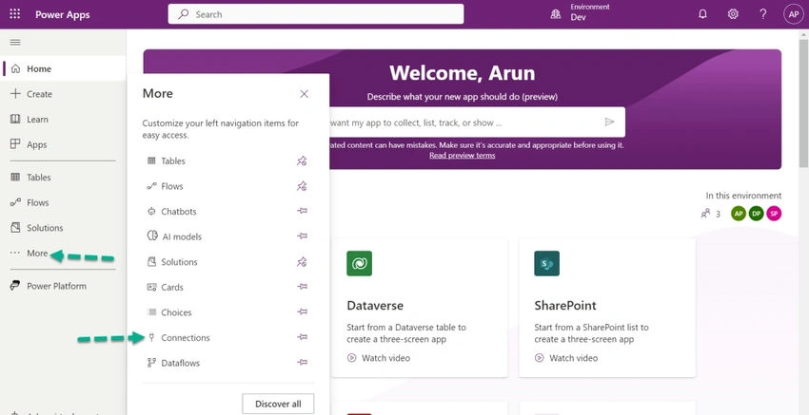809x415 pixels.
Task: Close the More panel
Action: (304, 94)
